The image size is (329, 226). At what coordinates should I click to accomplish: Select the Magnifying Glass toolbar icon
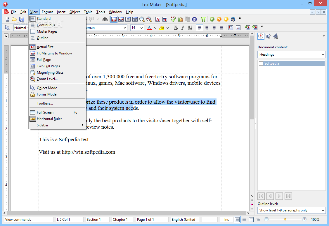pyautogui.click(x=142, y=20)
